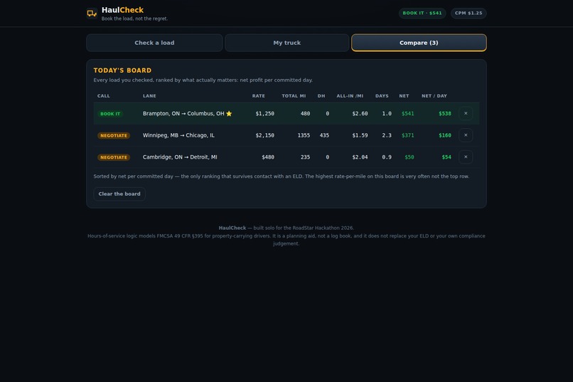The image size is (573, 382).
Task: Click the $538 net per day value
Action: (445, 114)
